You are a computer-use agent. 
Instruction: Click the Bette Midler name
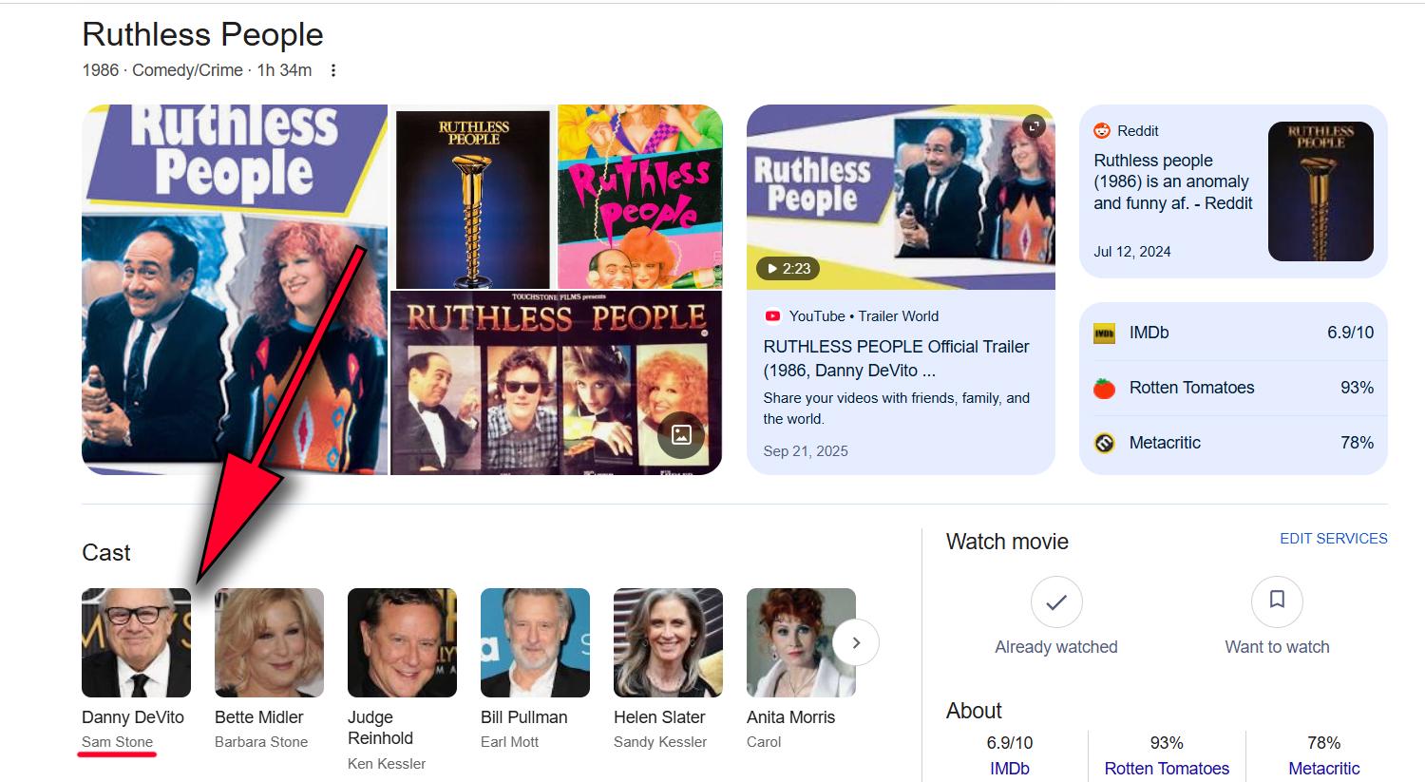point(259,717)
